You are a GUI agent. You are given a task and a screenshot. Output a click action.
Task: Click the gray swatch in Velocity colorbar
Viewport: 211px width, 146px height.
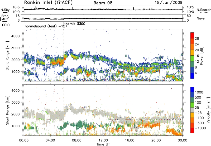pyautogui.click(x=192, y=110)
